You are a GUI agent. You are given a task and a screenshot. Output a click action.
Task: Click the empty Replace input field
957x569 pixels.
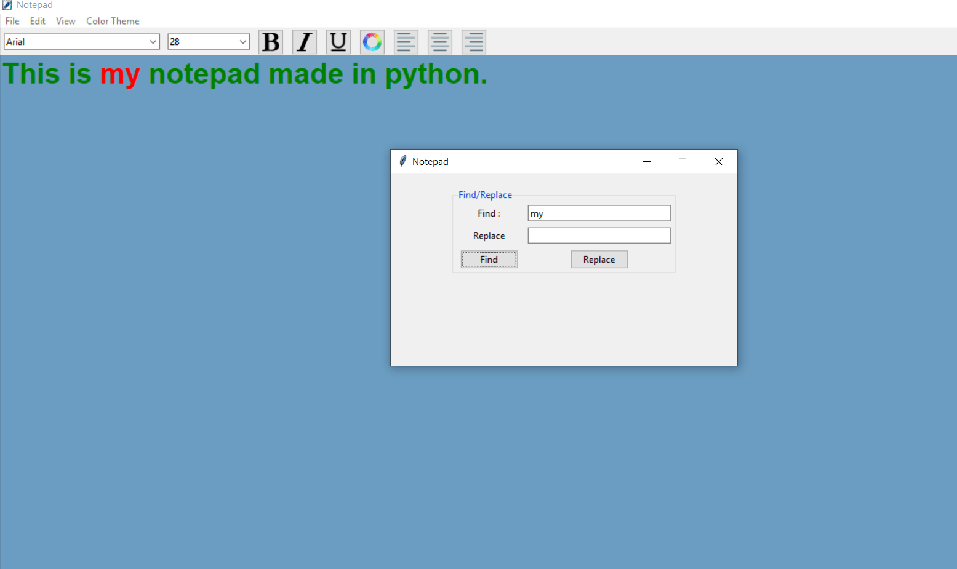599,235
